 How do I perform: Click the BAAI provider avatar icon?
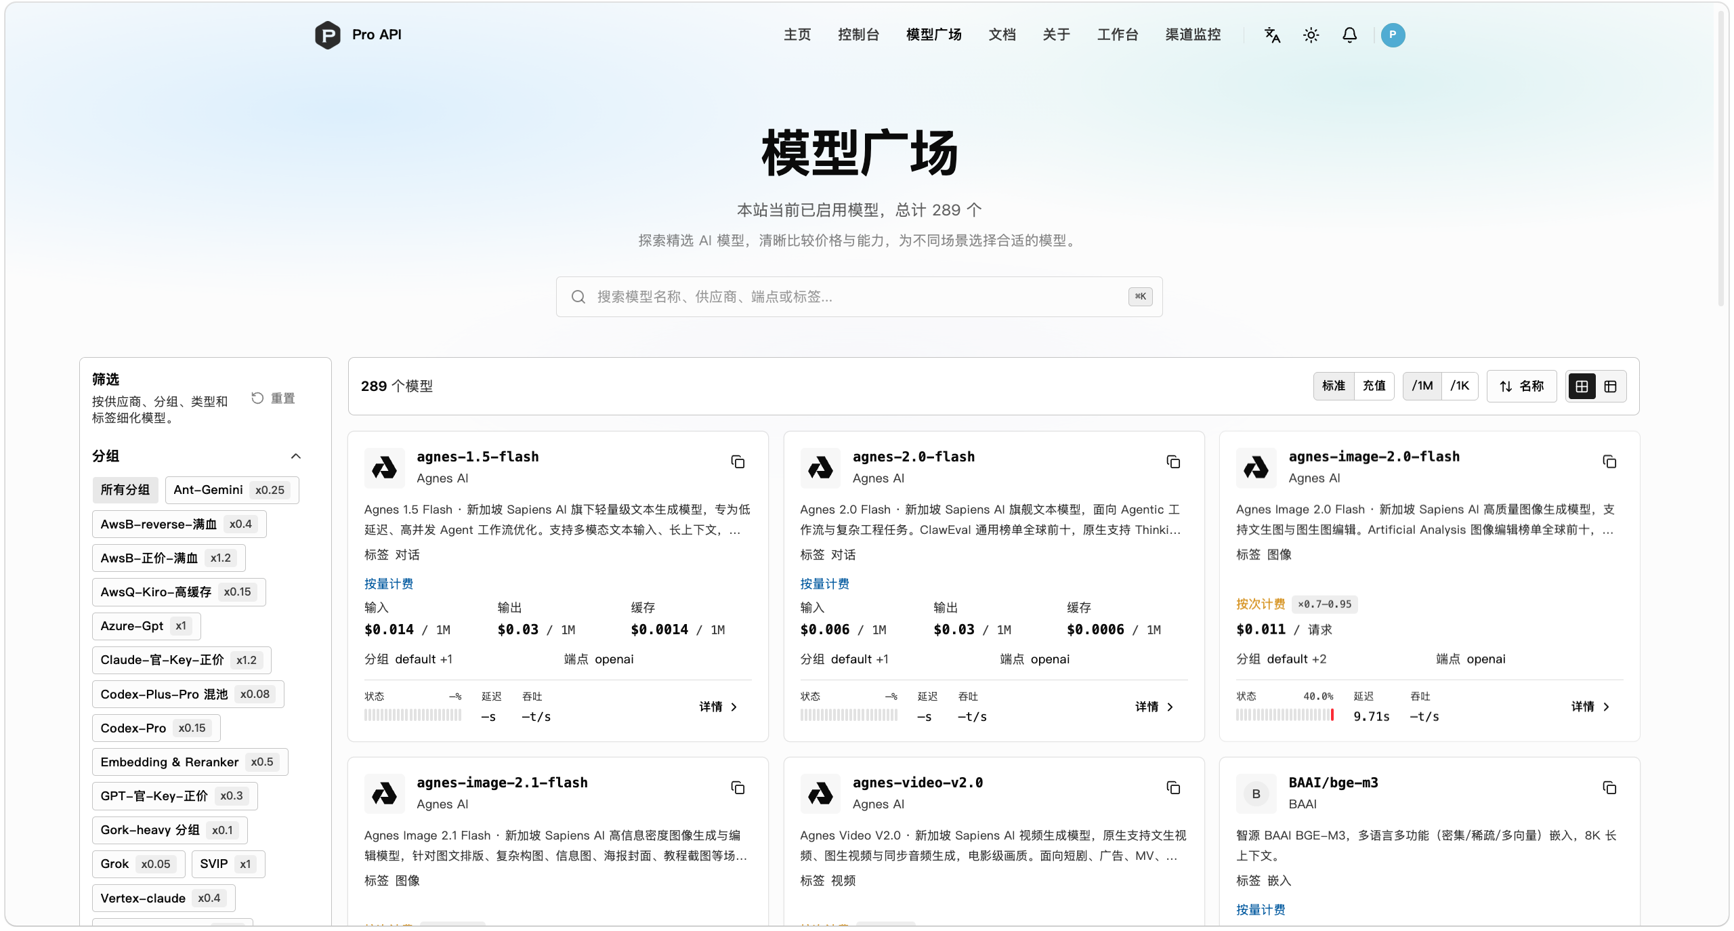[1256, 793]
